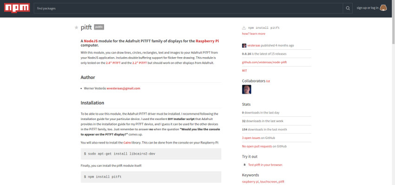Open 3 open issues link

tap(251, 138)
